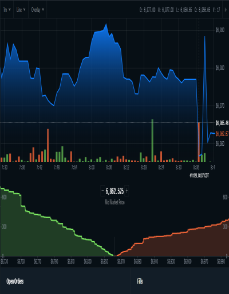
Task: Click the 4/1/20, 08:37 CDT crosshair timestamp
Action: [199, 176]
